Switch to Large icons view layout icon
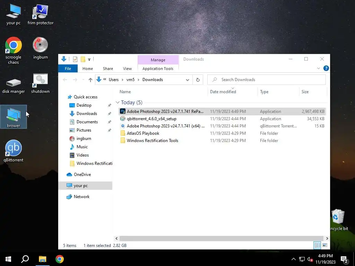 click(324, 245)
